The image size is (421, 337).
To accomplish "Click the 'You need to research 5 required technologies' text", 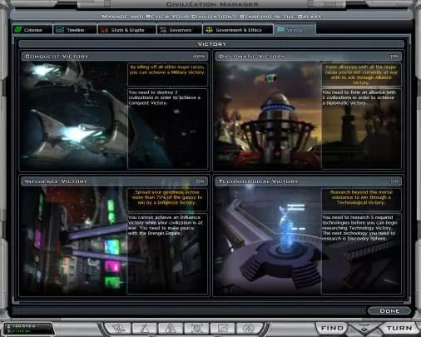I will [x=359, y=228].
